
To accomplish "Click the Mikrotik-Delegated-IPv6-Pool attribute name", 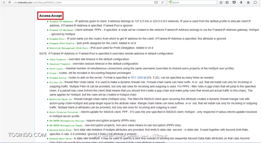I will (x=69, y=48).
